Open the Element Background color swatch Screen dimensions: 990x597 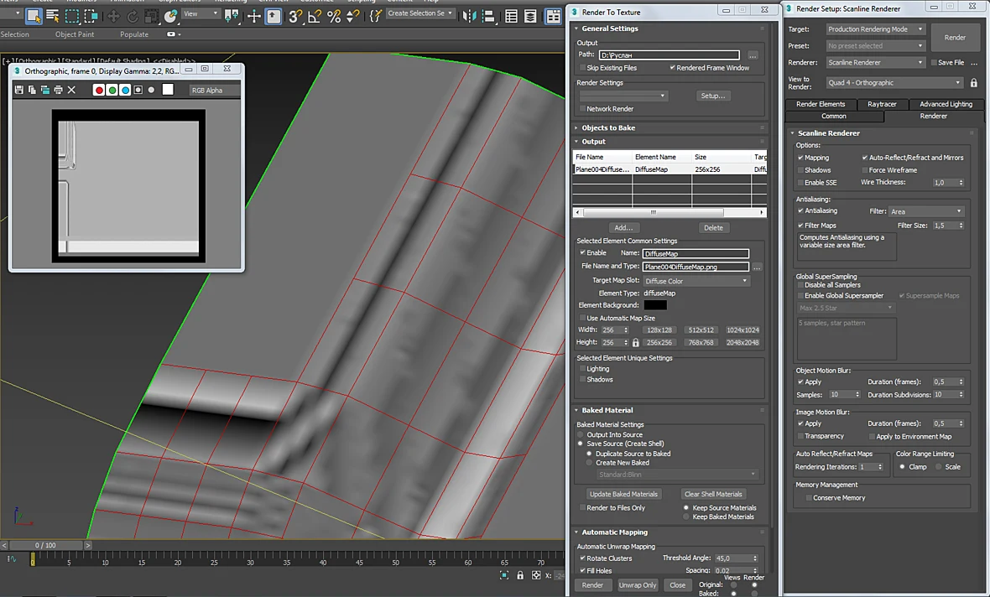654,305
